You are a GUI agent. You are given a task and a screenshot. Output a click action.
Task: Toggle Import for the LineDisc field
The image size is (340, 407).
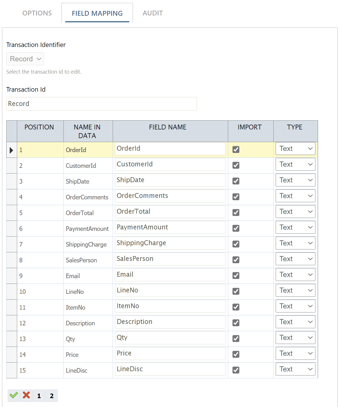(x=236, y=370)
